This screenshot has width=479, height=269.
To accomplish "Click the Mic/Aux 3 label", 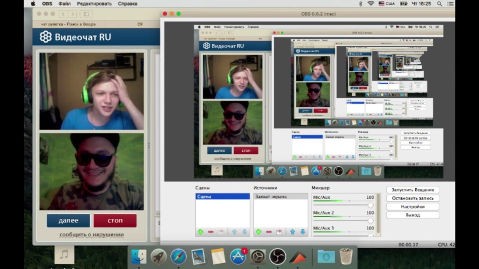I will coord(323,228).
